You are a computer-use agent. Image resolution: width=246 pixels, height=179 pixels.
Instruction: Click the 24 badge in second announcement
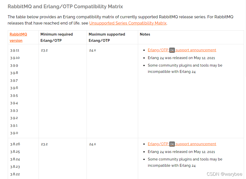pos(172,144)
